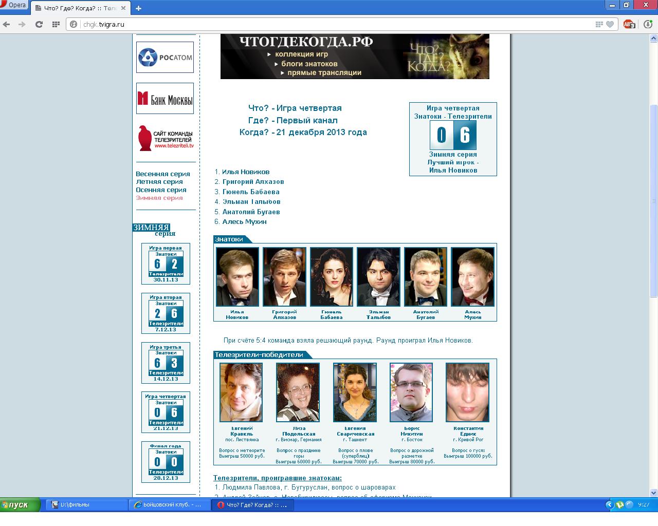Screen dimensions: 658x526
Task: Open the Opera menu button
Action: (14, 5)
